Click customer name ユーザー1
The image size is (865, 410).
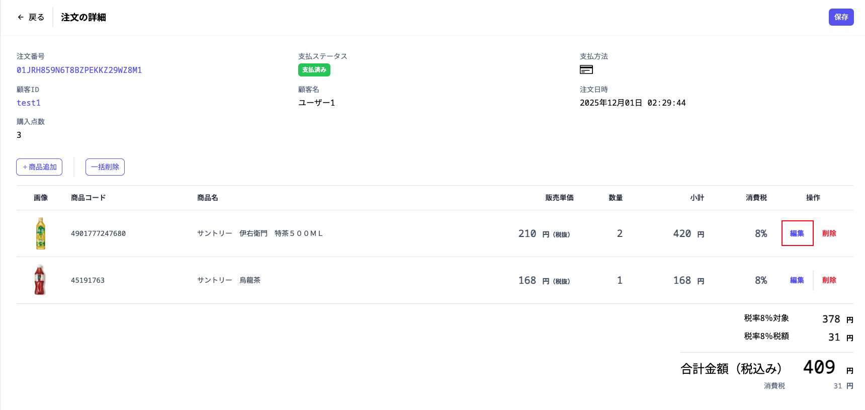point(316,103)
